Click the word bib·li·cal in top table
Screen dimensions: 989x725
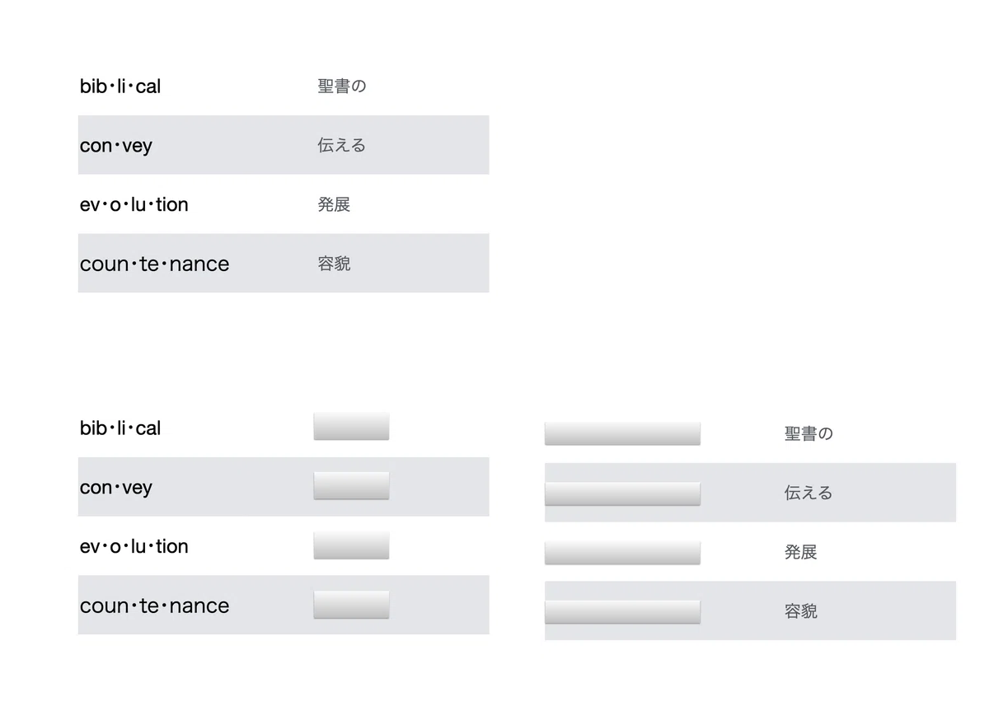pos(120,86)
